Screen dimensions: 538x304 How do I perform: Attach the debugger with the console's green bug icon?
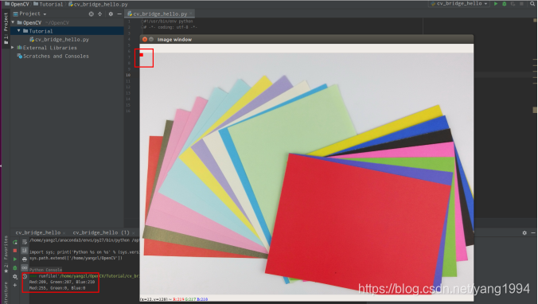pyautogui.click(x=15, y=267)
